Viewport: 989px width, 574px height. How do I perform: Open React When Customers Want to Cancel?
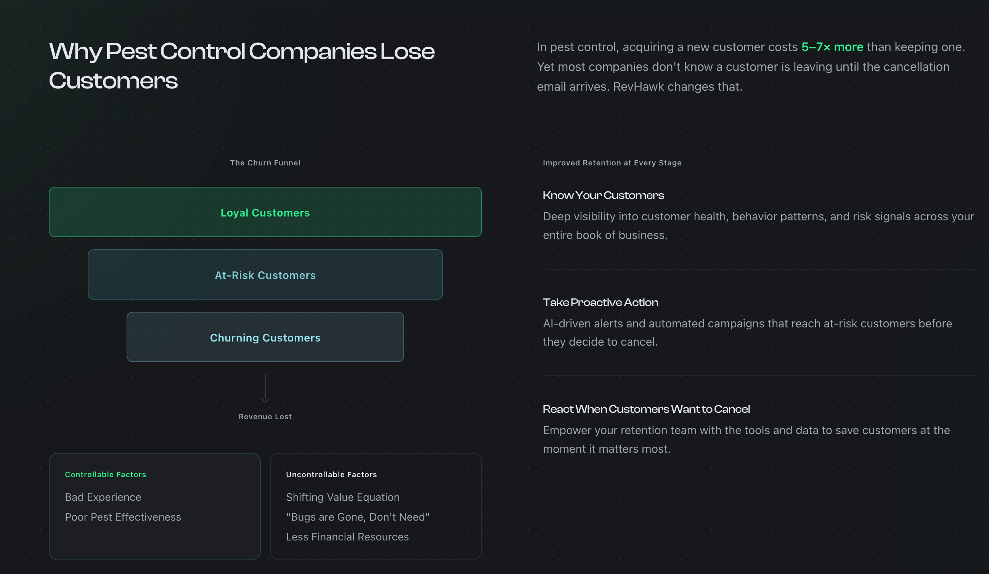(646, 409)
